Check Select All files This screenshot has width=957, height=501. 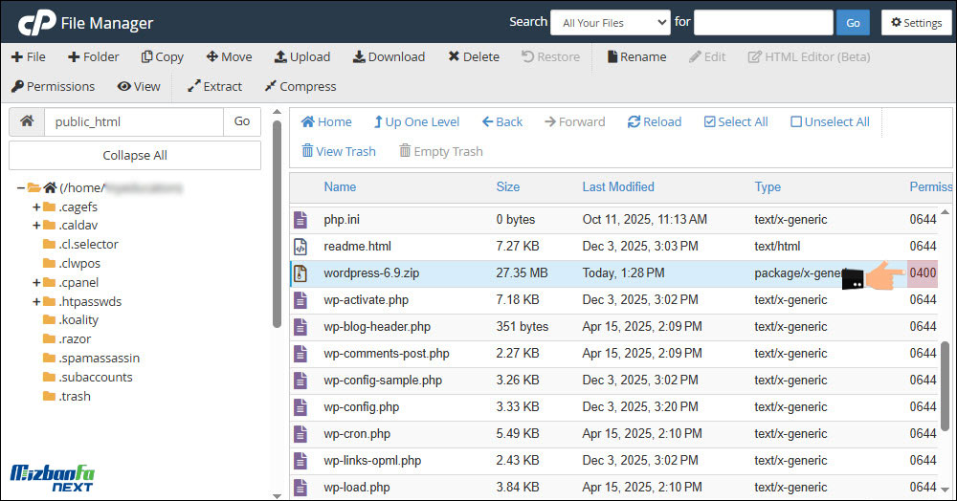pyautogui.click(x=709, y=121)
